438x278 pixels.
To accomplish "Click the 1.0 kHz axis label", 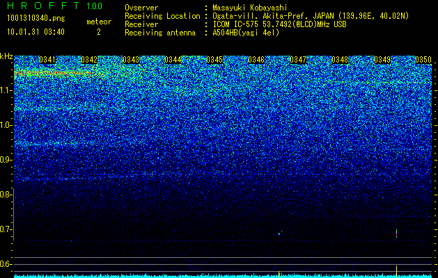I will pos(6,125).
